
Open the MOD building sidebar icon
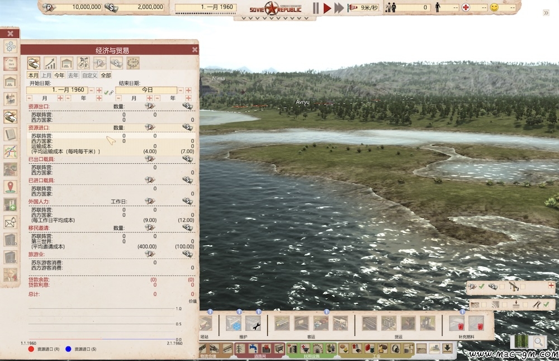(x=10, y=240)
